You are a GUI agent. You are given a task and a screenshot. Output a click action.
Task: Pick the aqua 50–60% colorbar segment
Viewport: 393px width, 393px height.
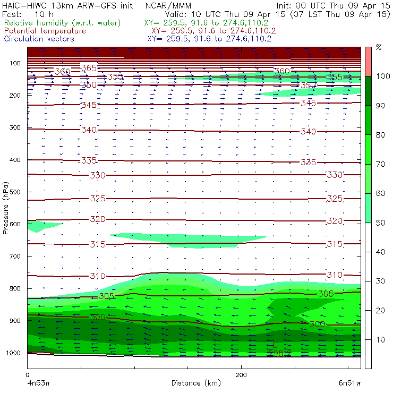pyautogui.click(x=368, y=208)
